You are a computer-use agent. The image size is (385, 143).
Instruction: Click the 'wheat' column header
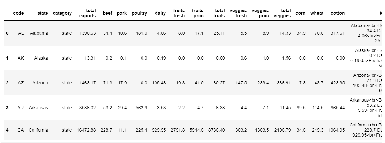pyautogui.click(x=317, y=13)
